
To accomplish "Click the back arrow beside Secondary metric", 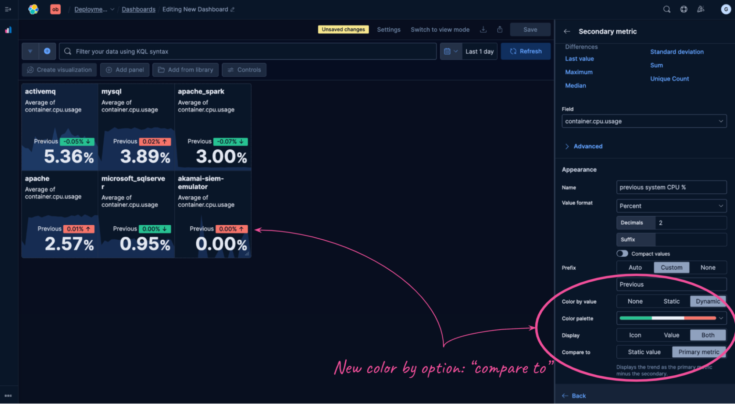I will pyautogui.click(x=567, y=31).
